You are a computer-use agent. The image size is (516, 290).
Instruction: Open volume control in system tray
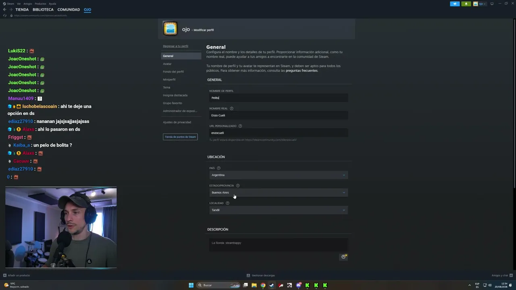click(490, 285)
